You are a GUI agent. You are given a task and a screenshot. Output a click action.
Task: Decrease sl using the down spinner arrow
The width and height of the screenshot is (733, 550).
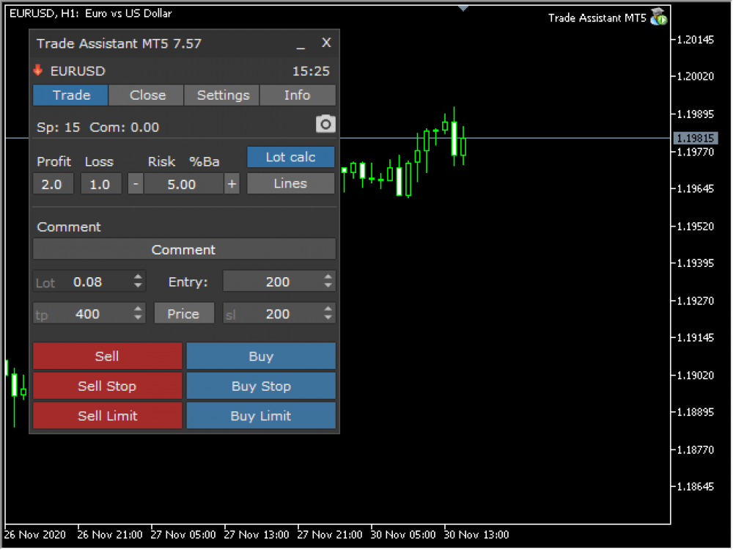click(328, 318)
